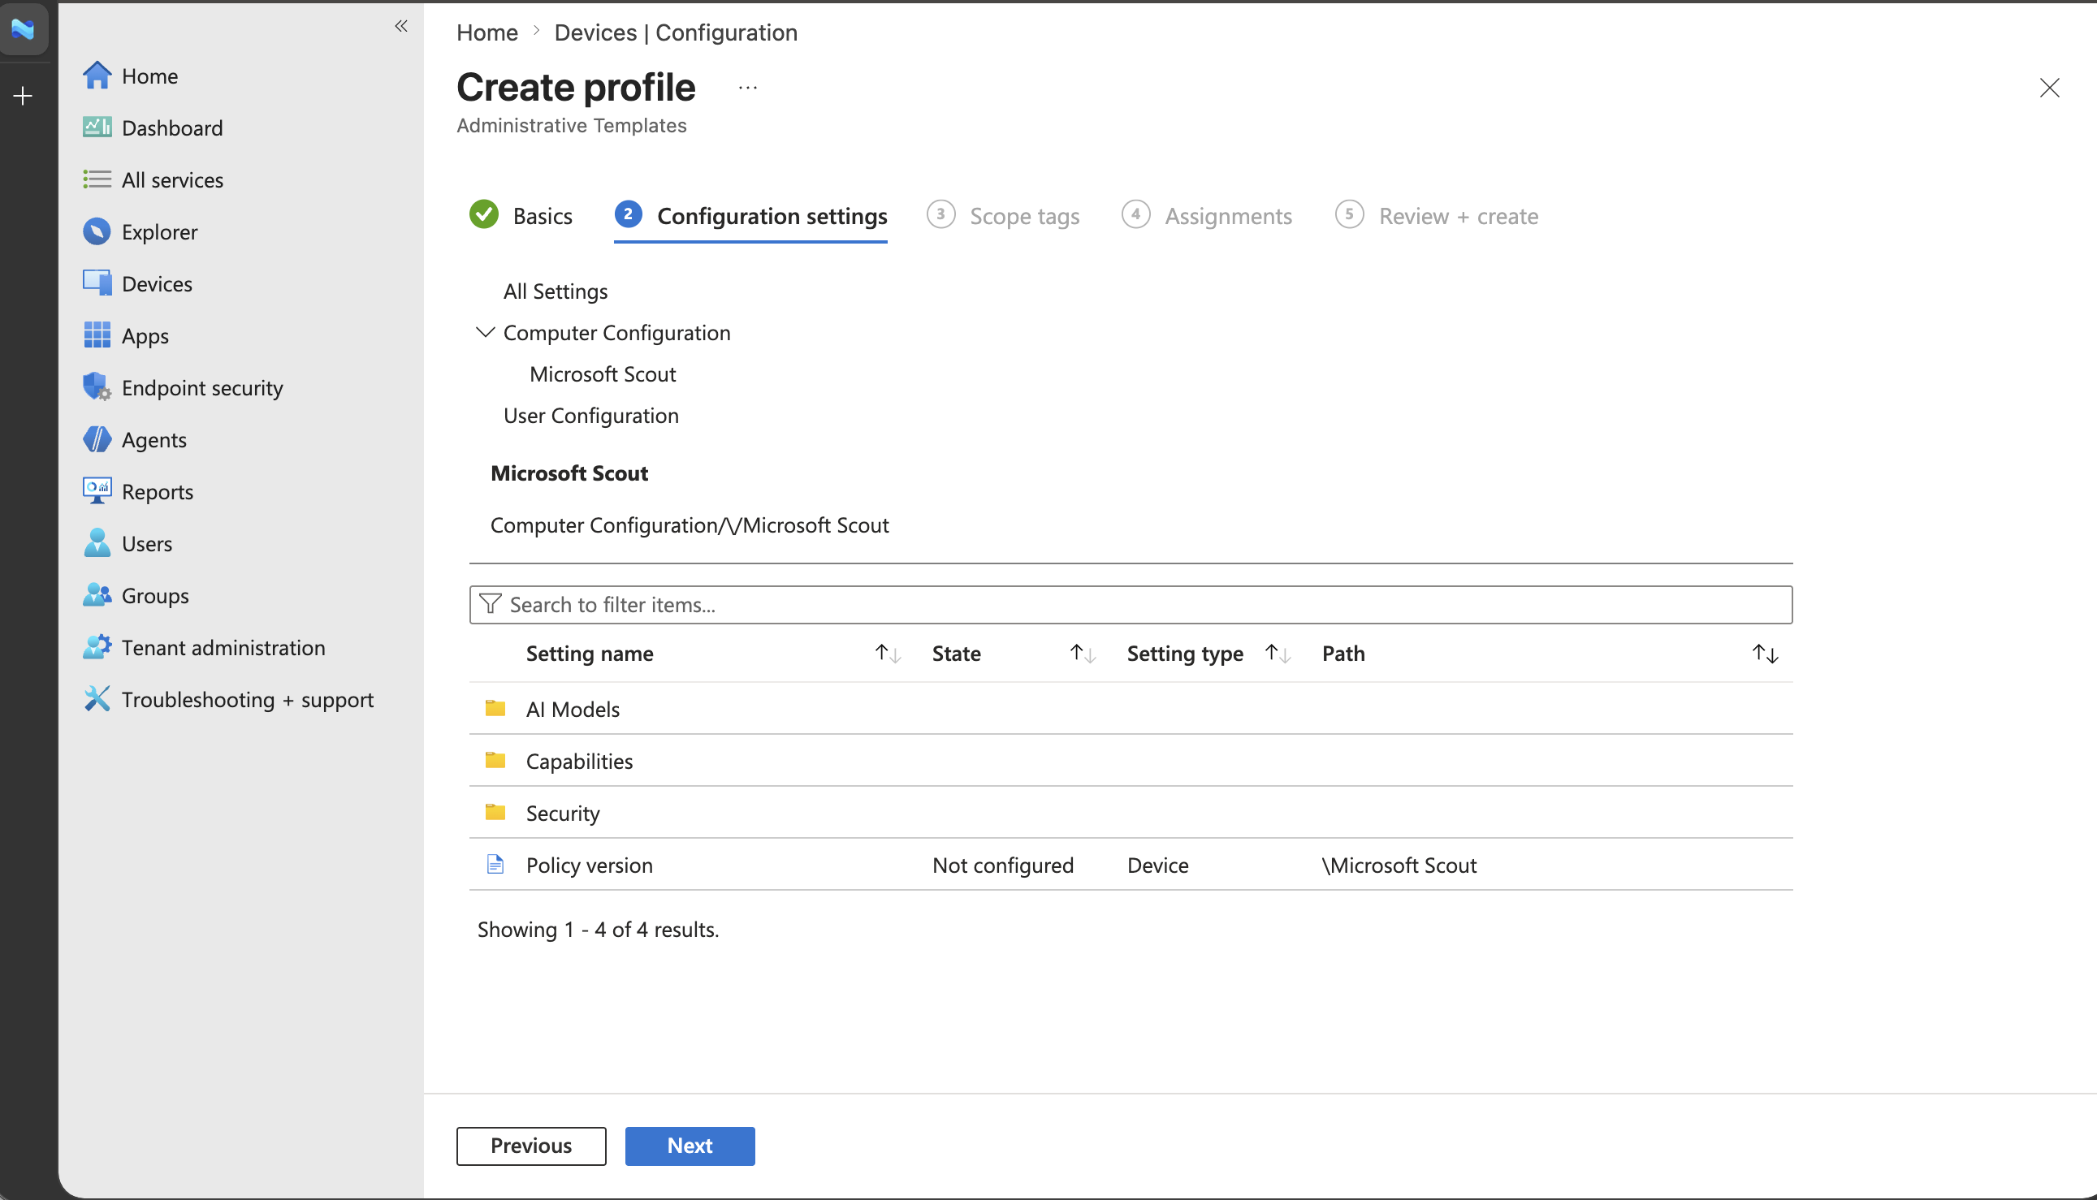Viewport: 2097px width, 1200px height.
Task: Select the Configuration settings tab
Action: [x=751, y=216]
